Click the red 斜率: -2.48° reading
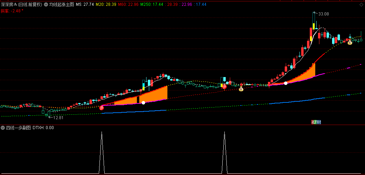The height and width of the screenshot is (175, 365). pos(12,11)
